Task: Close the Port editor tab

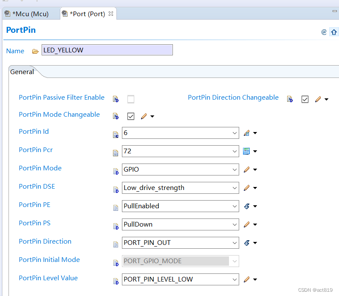Action: click(x=111, y=14)
